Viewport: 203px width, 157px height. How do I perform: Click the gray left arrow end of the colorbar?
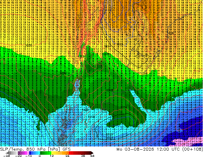pos(7,153)
